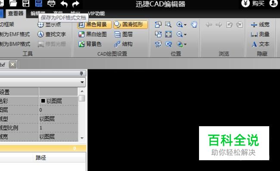Open the 3D orbit dropdown arrow
Viewport: 280px width, 171px height.
185,44
